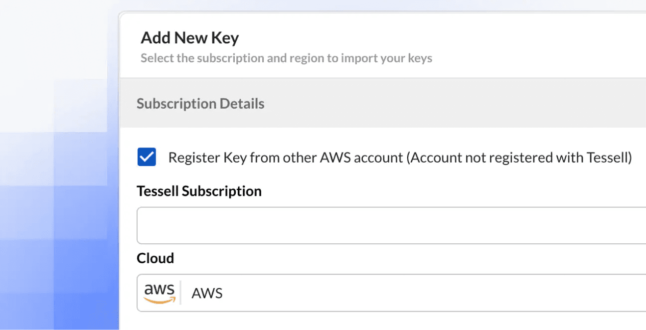Click the white checkmark inside the blue box
The height and width of the screenshot is (330, 646).
147,157
